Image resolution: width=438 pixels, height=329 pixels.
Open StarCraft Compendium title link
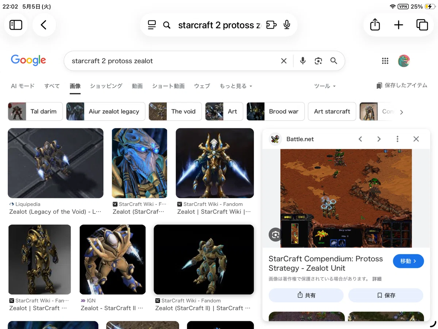pos(326,263)
